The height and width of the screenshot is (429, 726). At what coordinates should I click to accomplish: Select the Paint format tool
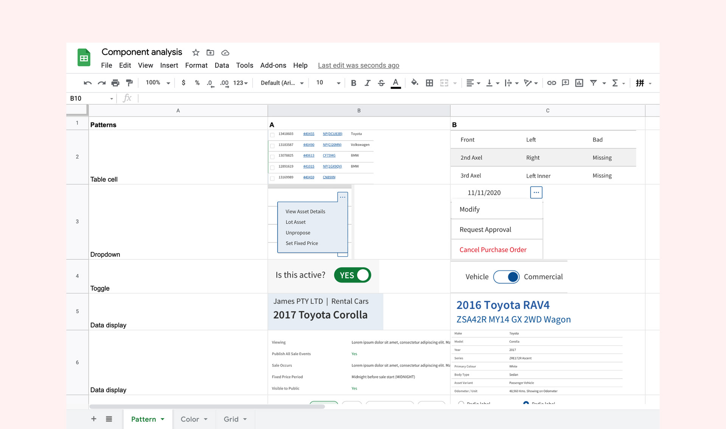[x=129, y=82]
